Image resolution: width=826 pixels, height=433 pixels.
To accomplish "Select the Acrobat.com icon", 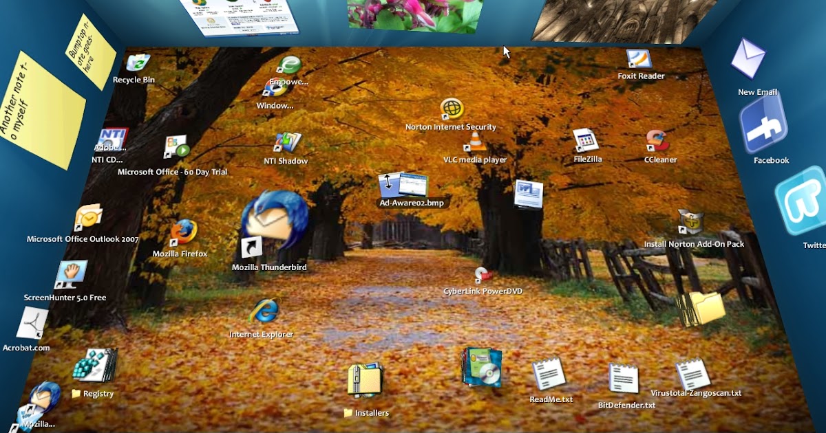I will pos(32,324).
